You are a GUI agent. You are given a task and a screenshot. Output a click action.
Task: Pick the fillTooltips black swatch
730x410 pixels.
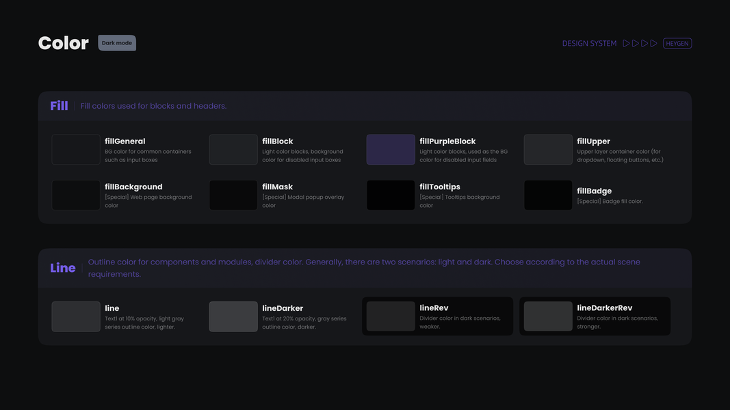tap(391, 195)
